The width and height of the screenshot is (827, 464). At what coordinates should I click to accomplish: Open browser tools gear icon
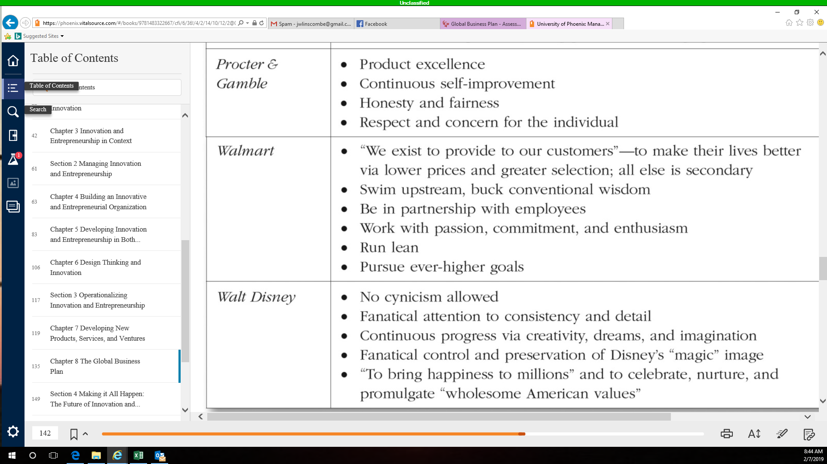point(810,23)
